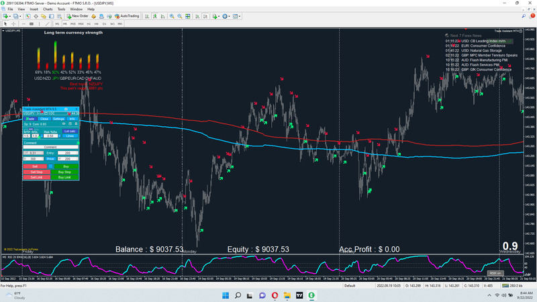Expand the new chart dropdown arrow
The image size is (537, 302).
pos(9,16)
